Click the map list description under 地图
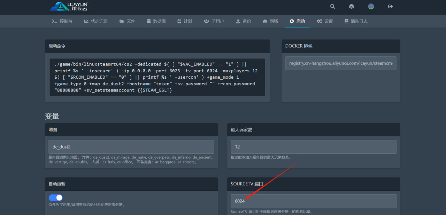The height and width of the screenshot is (215, 446). (x=131, y=160)
